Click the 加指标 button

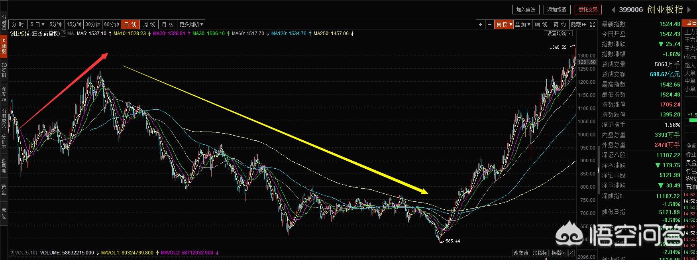540,253
